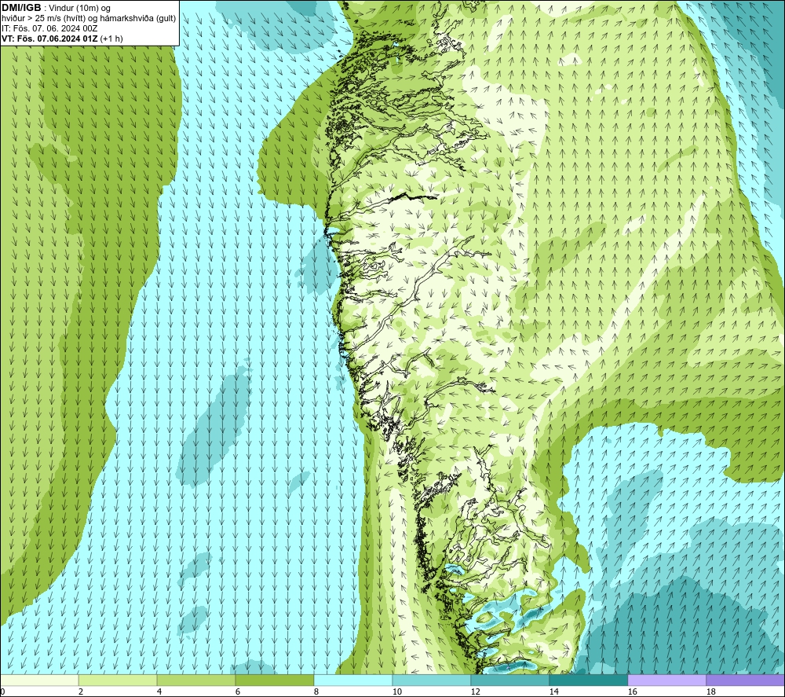
Task: Click the 12-14 m/s teal legend swatch
Action: [509, 680]
